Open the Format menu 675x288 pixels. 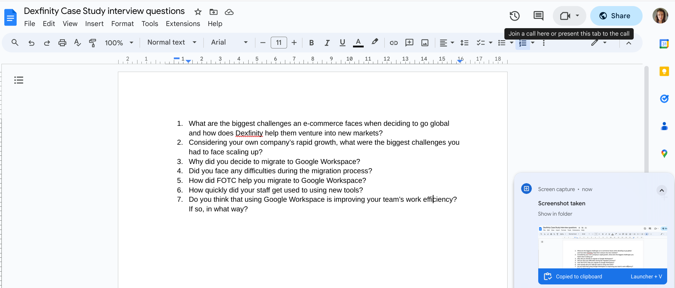tap(122, 24)
